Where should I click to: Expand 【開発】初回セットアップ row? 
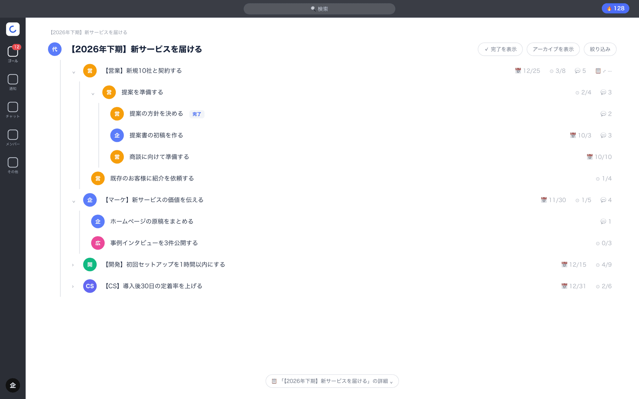[73, 265]
